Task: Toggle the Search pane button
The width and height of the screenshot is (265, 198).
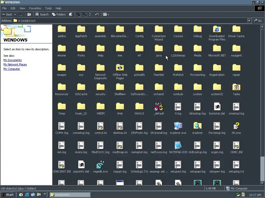Action: click(42, 14)
